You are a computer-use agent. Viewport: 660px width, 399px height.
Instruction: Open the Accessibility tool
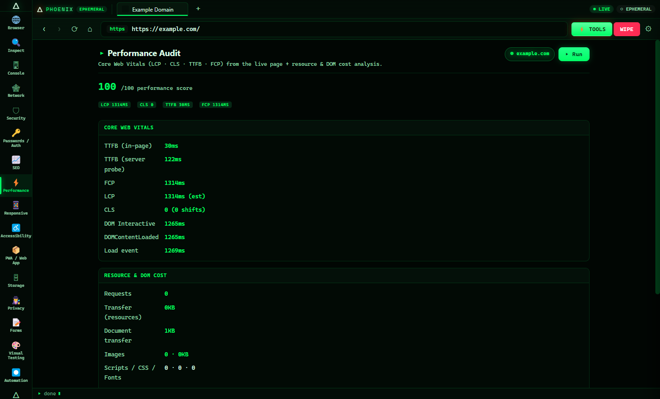click(16, 231)
